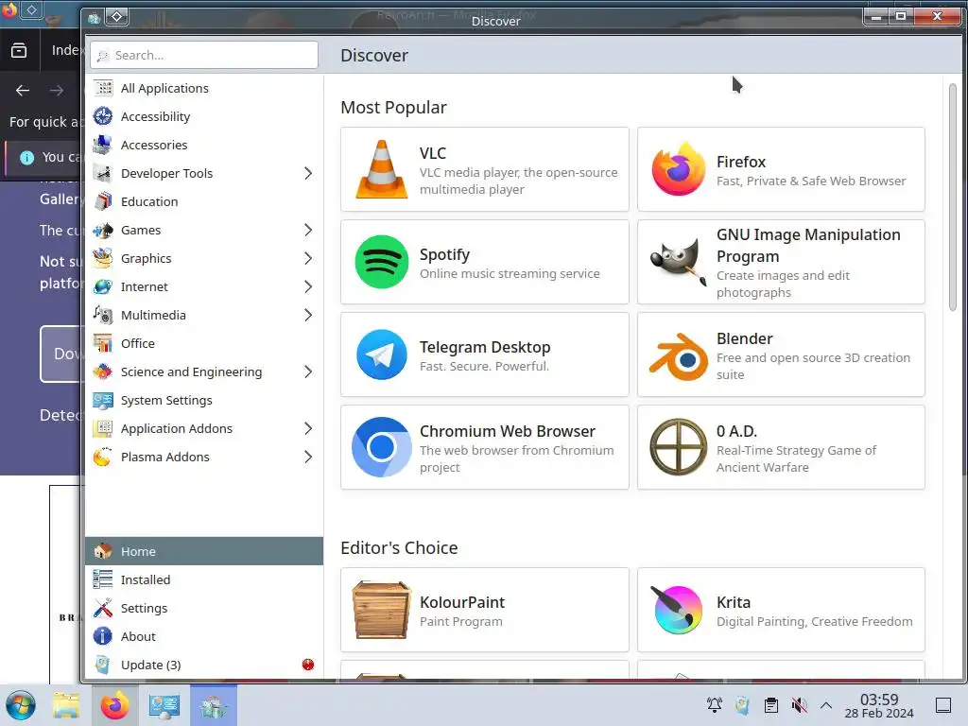Open the Telegram Desktop icon

[382, 354]
